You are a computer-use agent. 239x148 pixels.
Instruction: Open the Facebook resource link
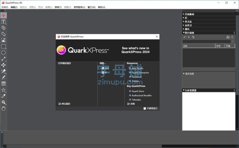[137, 77]
